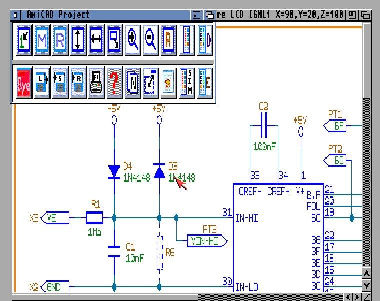Click the vertical scrollbar down arrow

tap(366, 286)
